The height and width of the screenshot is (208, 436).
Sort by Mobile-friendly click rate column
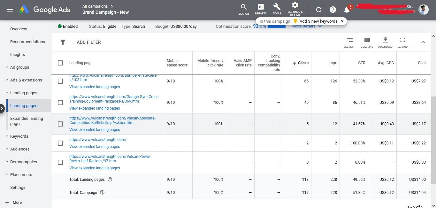tap(210, 63)
